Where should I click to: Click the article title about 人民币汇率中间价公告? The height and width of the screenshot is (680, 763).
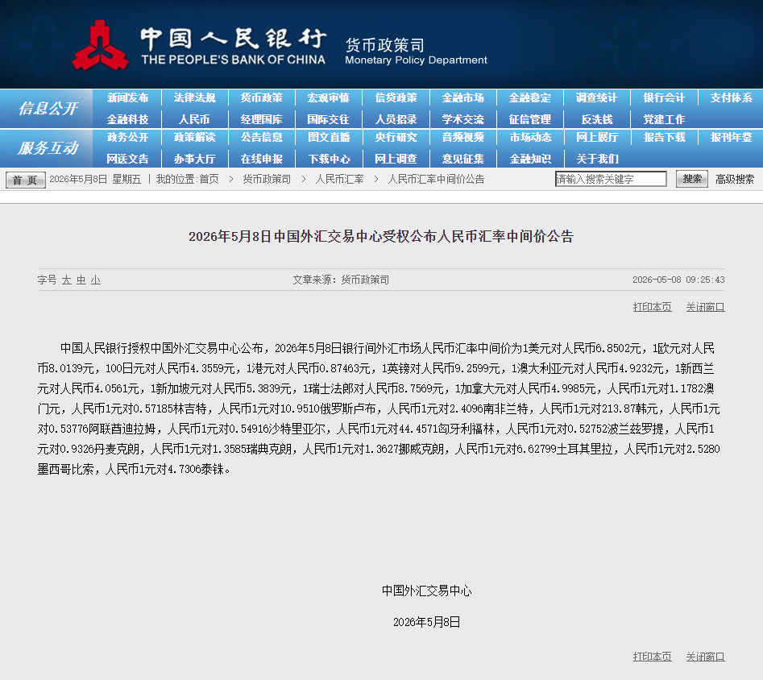pyautogui.click(x=381, y=237)
